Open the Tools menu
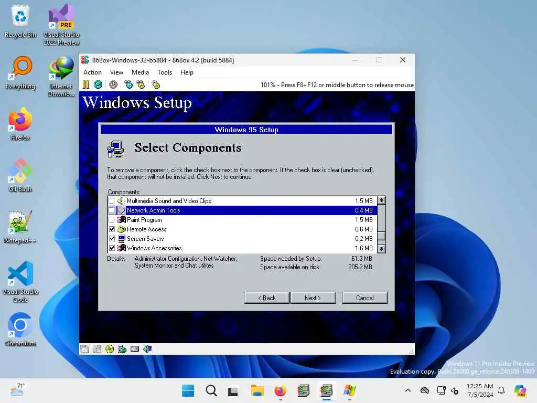537x403 pixels. (x=164, y=72)
